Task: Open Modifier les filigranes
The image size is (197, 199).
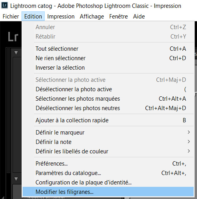Action: (x=108, y=192)
